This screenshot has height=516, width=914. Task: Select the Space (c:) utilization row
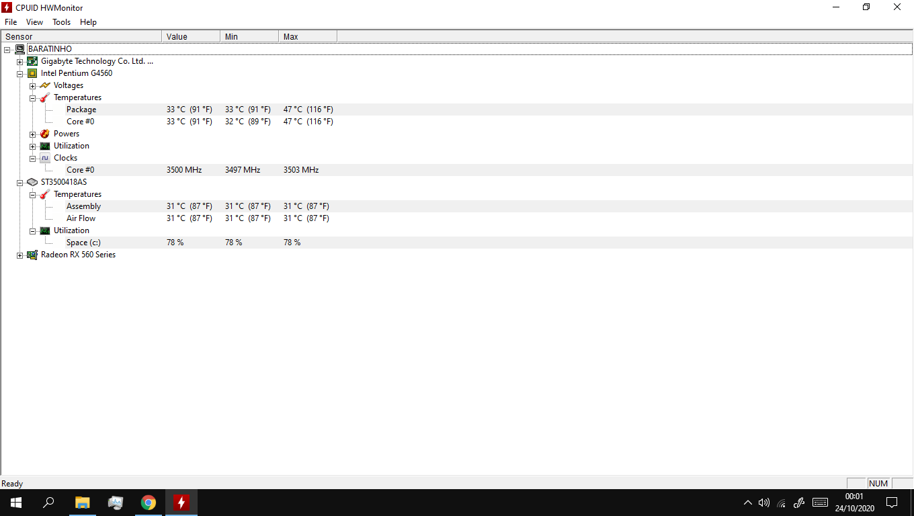[x=457, y=243]
